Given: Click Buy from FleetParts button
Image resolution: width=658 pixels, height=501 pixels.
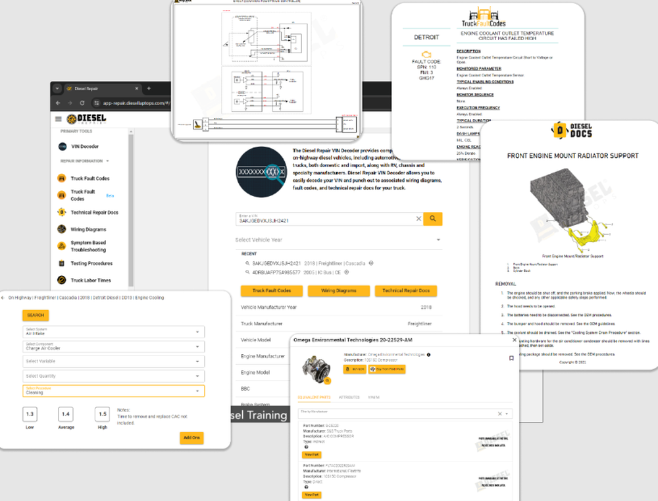Looking at the screenshot, I should click(387, 369).
